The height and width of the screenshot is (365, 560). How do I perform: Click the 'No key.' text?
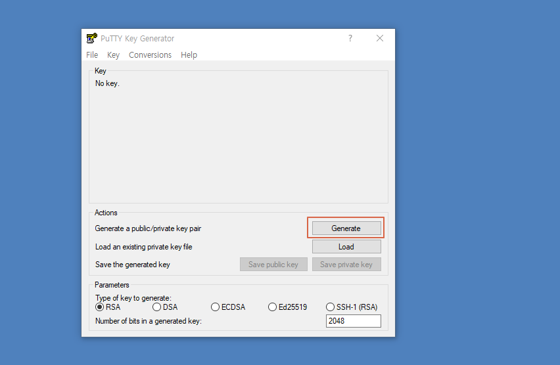(107, 83)
